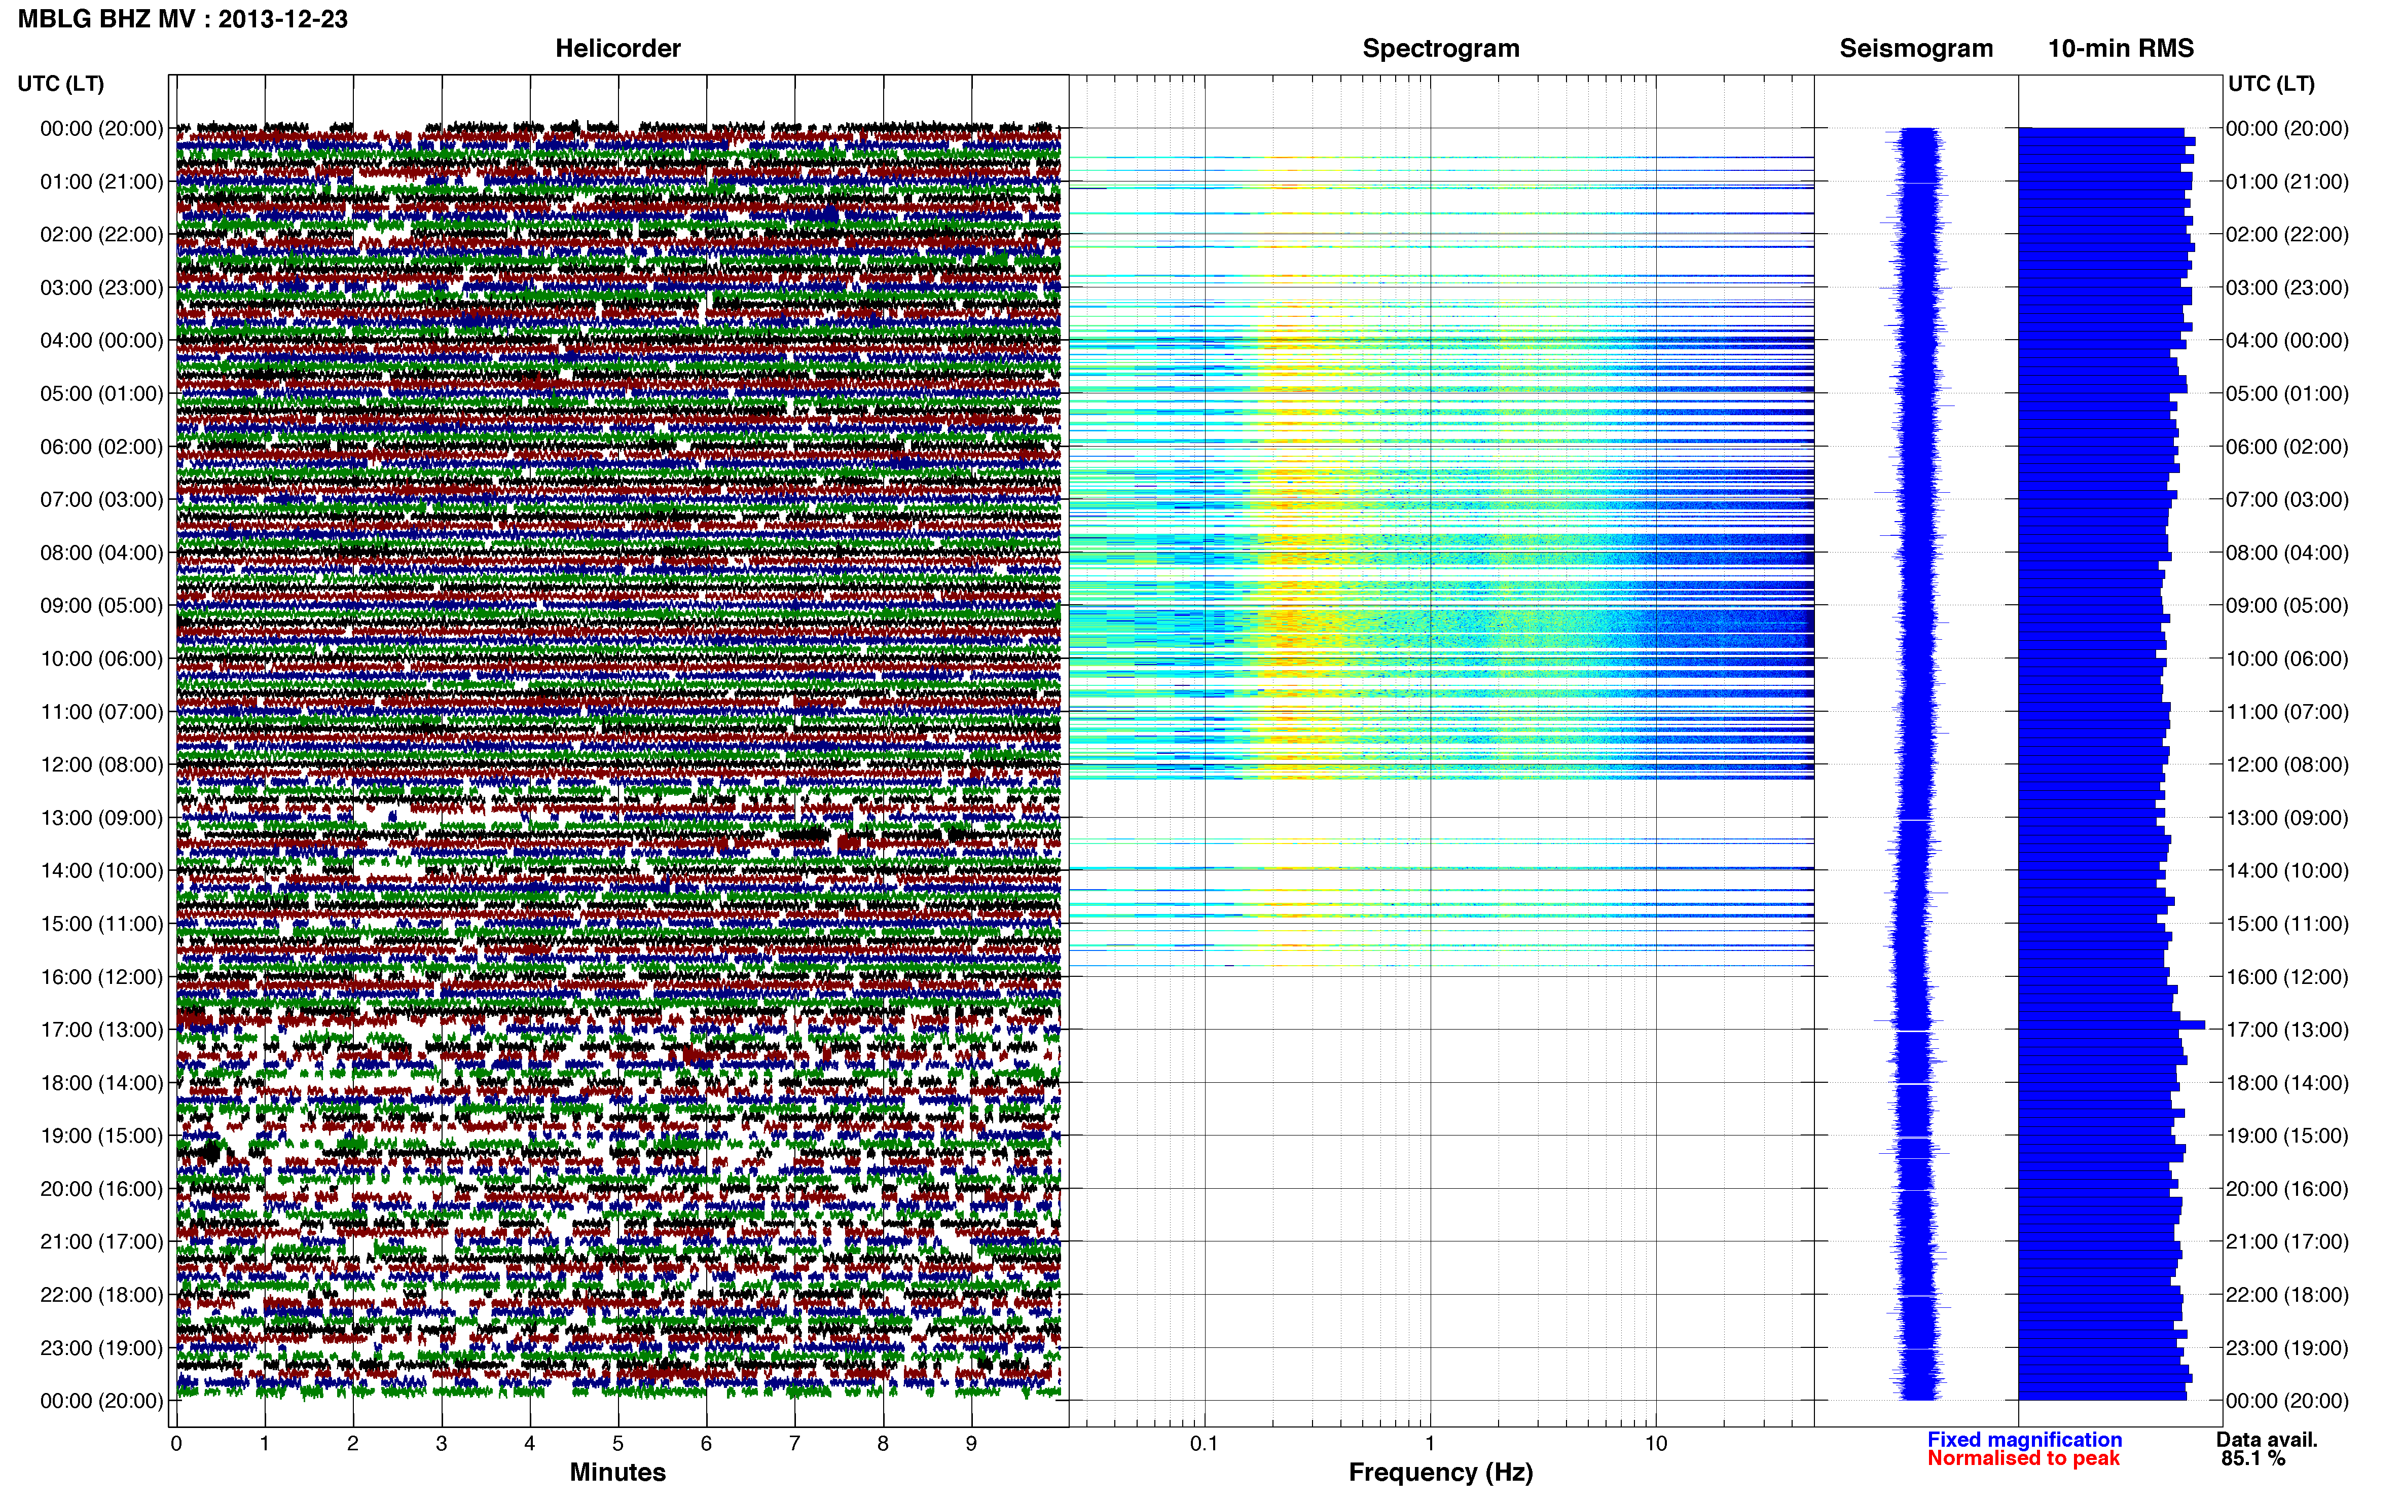Click the '7' minutes tick label
2403x1502 pixels.
[x=795, y=1443]
